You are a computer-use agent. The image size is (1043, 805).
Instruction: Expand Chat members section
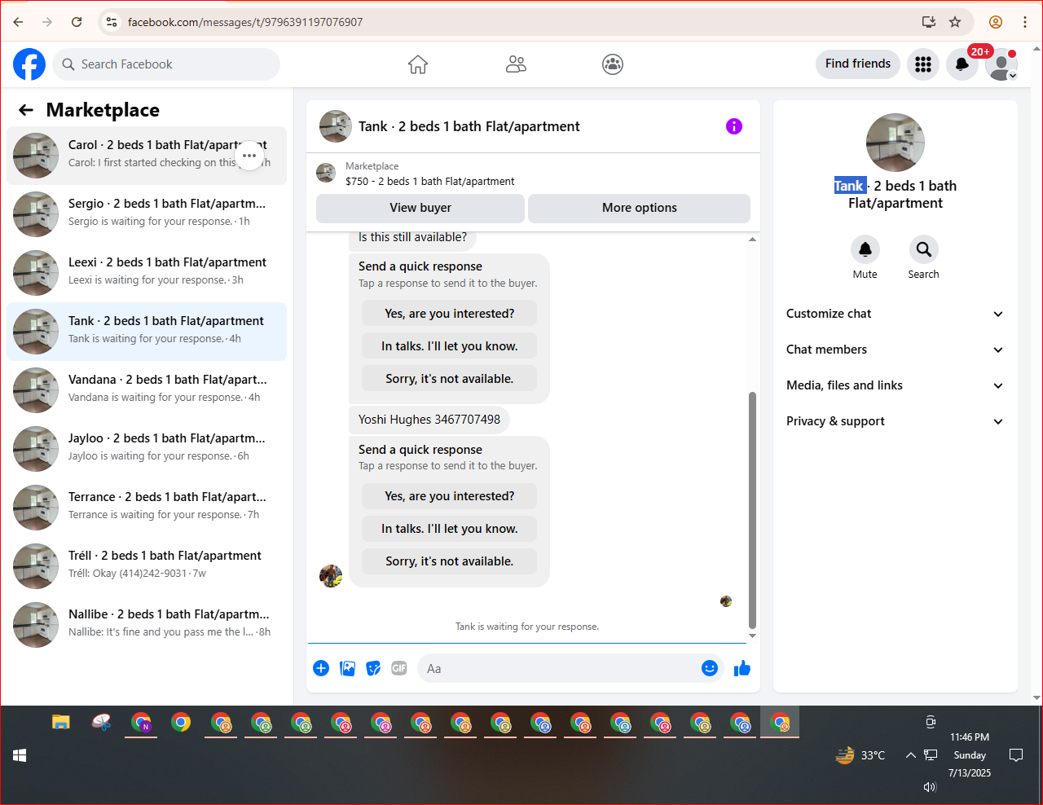coord(895,350)
